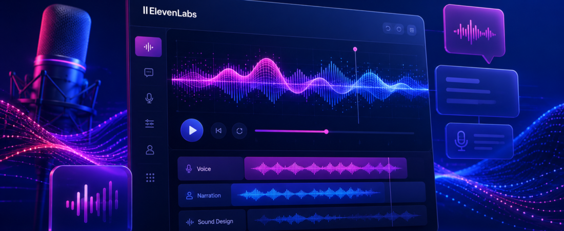Open the sliders settings sidebar icon
The height and width of the screenshot is (231, 564).
pyautogui.click(x=150, y=124)
